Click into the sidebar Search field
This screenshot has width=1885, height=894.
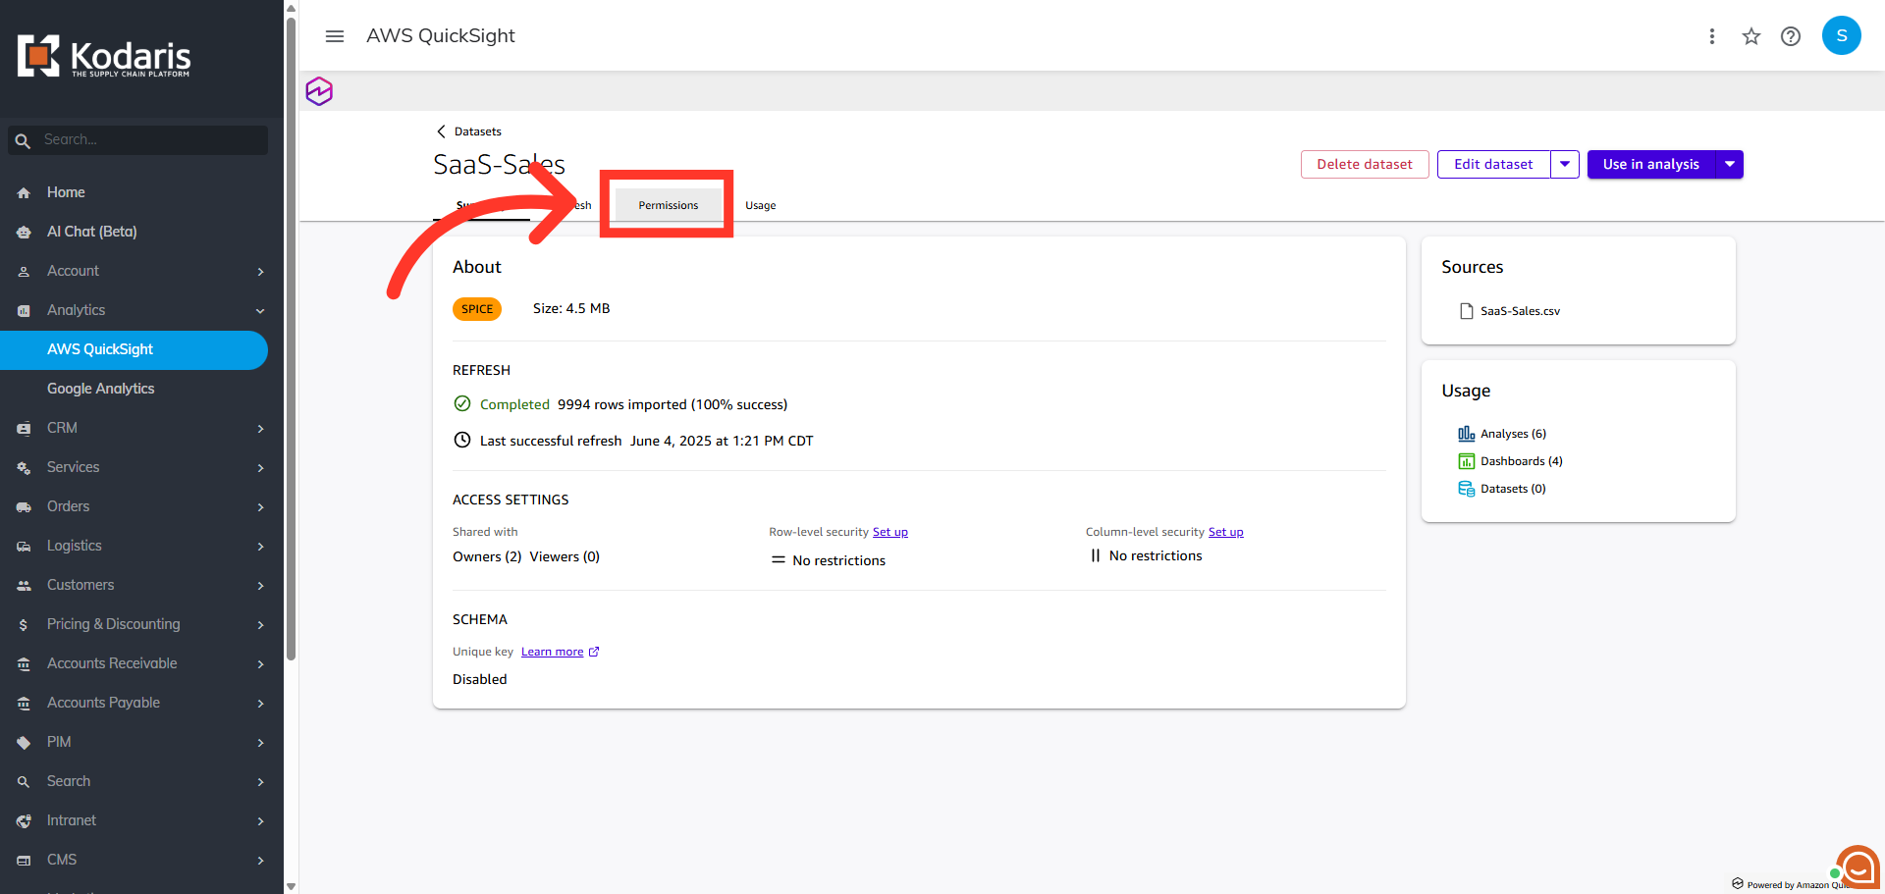click(x=138, y=140)
